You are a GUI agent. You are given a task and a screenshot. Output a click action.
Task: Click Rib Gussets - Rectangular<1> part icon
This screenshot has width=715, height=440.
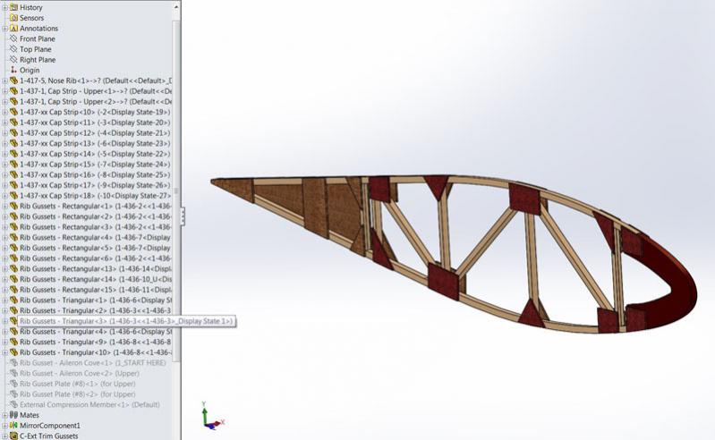tap(13, 207)
